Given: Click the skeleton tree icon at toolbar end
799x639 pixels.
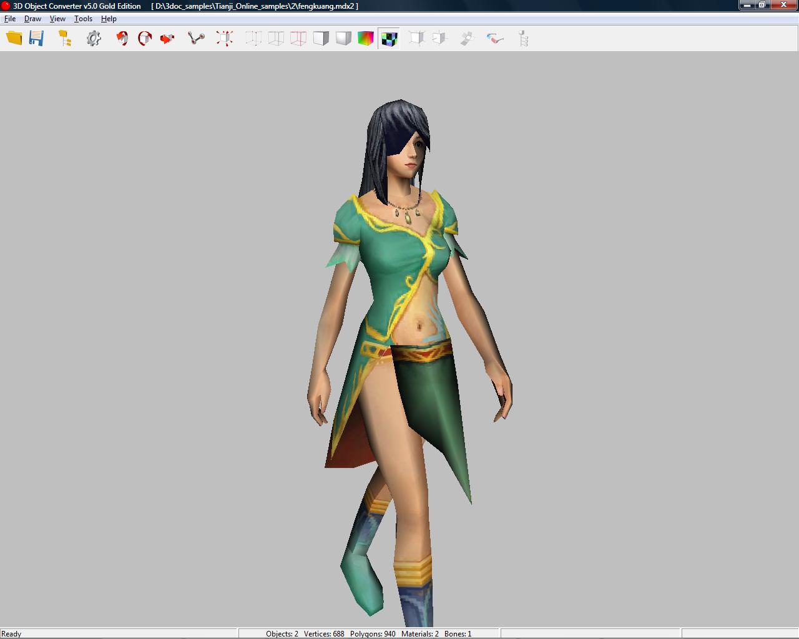Looking at the screenshot, I should coord(524,38).
